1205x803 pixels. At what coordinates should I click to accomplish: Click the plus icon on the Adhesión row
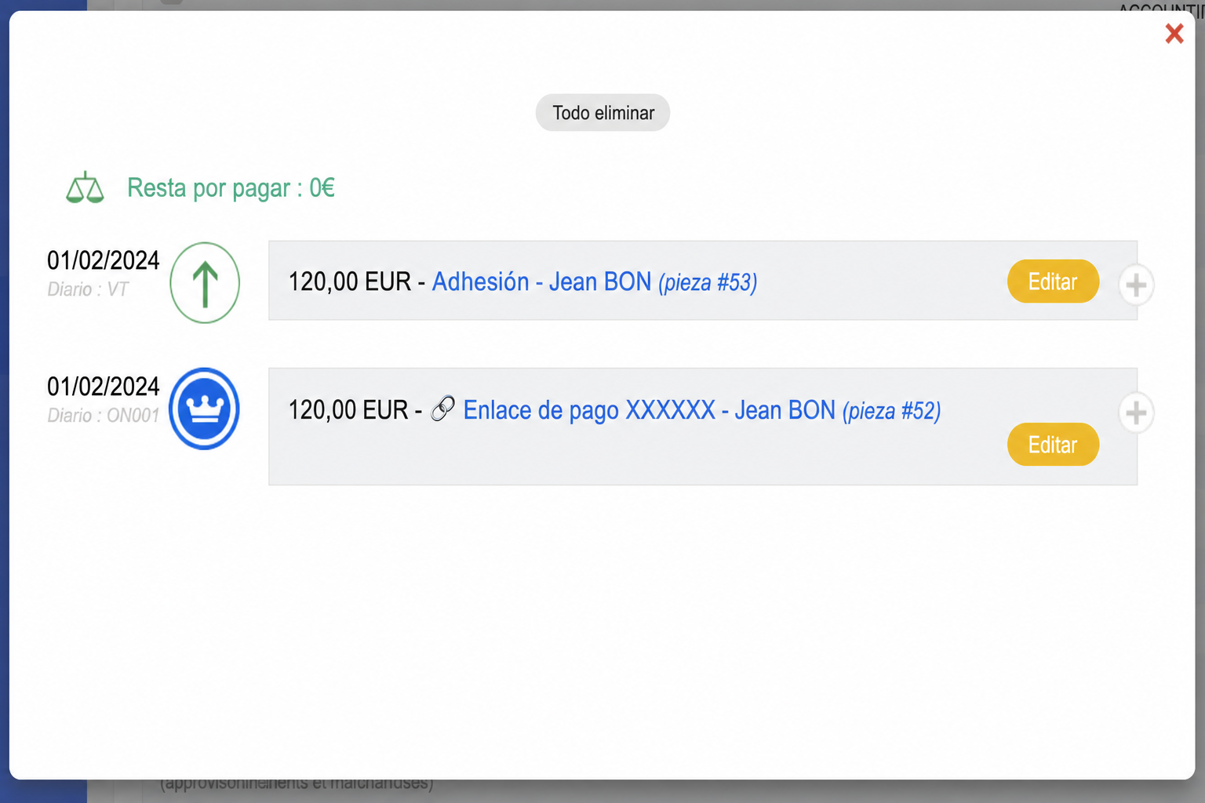point(1136,285)
